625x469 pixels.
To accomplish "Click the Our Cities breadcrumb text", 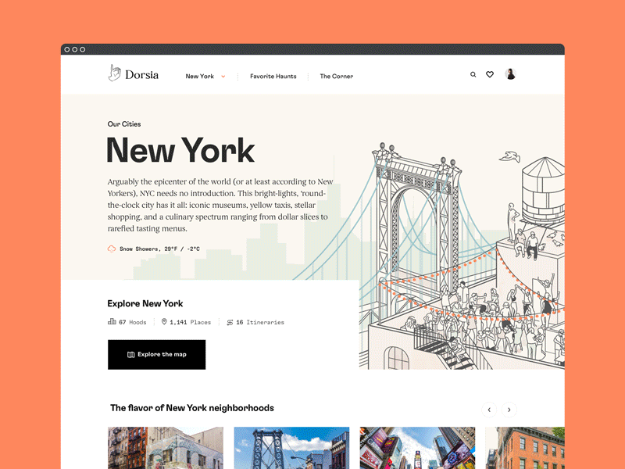I will click(x=124, y=124).
